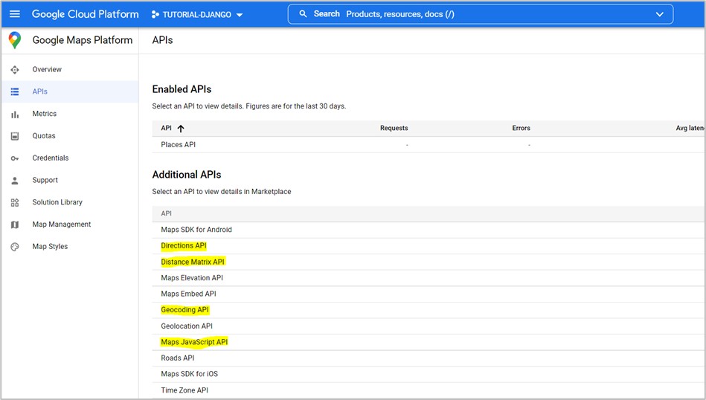Open the Directions API entry
Screen dimensions: 706x400
click(x=184, y=245)
